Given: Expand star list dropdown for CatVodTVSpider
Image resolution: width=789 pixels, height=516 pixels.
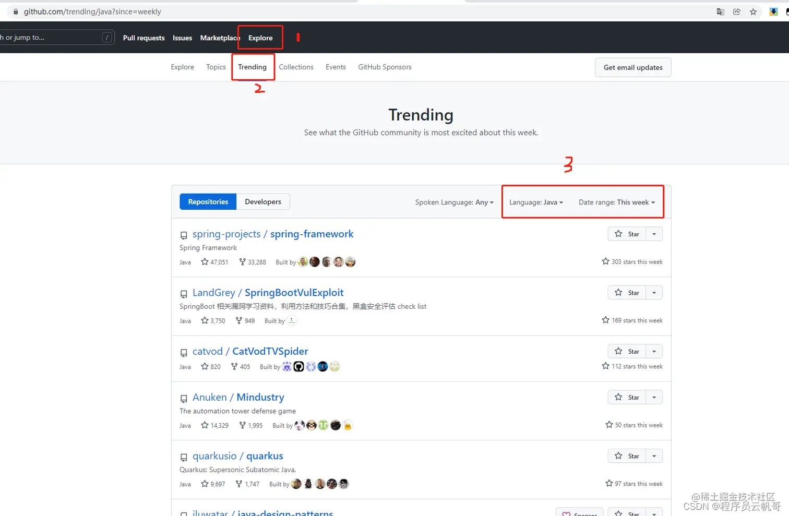Looking at the screenshot, I should 654,351.
